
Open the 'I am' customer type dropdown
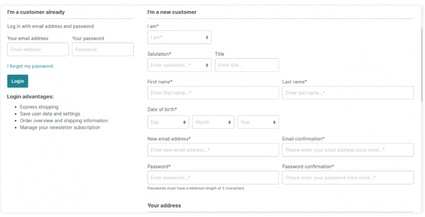(x=179, y=37)
